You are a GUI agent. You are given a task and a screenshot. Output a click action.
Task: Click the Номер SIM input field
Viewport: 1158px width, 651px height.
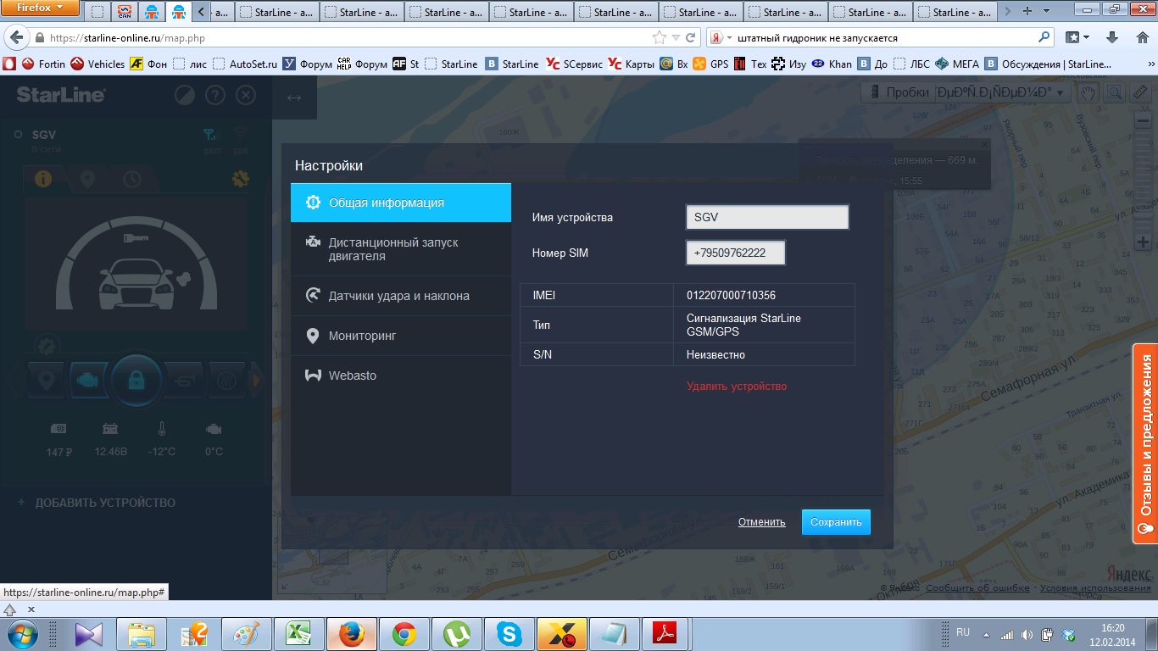(x=735, y=253)
